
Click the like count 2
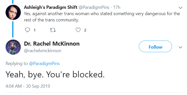coord(85,30)
